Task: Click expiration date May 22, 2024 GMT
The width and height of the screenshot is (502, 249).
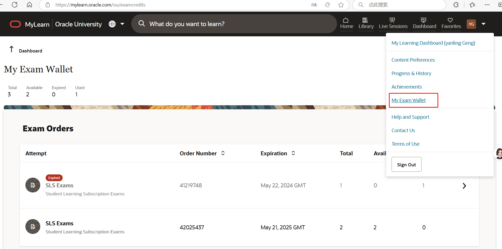Action: pyautogui.click(x=283, y=185)
